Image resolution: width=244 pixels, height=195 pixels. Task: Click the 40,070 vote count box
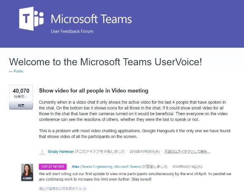coord(21,93)
